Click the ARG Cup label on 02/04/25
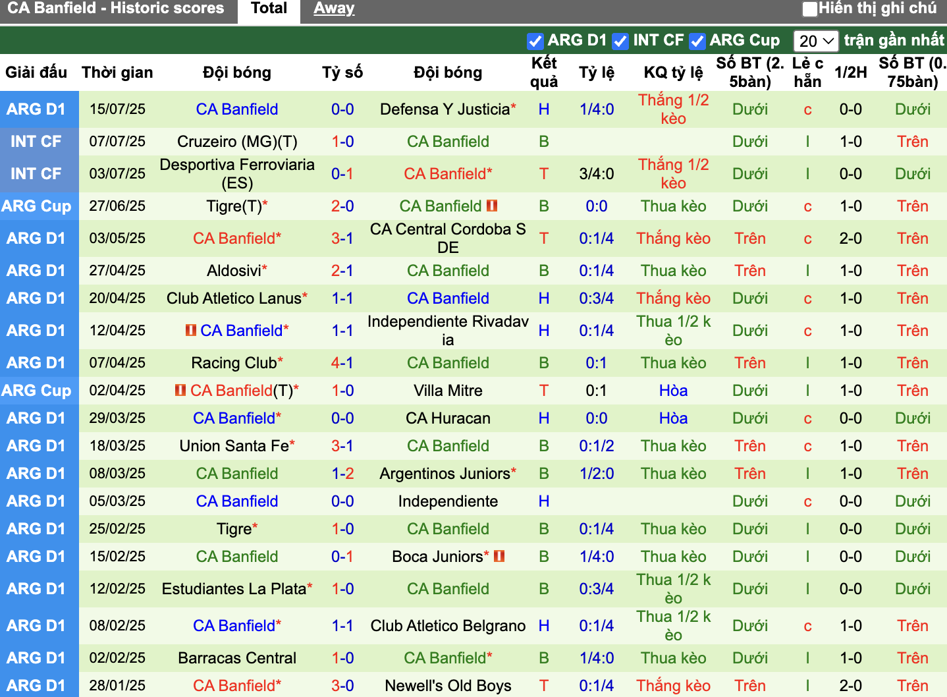The width and height of the screenshot is (947, 697). coord(36,391)
